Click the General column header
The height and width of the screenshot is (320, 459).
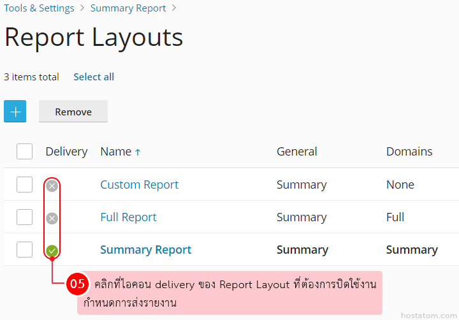pos(296,152)
